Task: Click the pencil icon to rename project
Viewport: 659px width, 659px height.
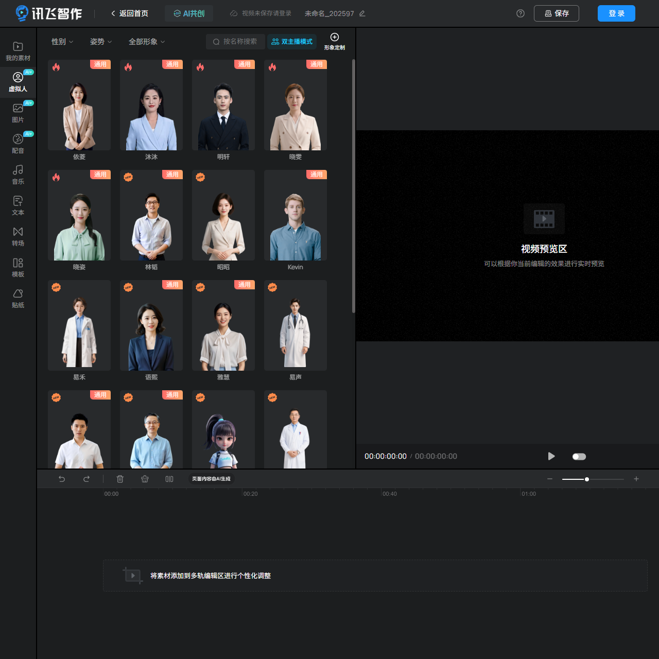Action: [x=362, y=13]
